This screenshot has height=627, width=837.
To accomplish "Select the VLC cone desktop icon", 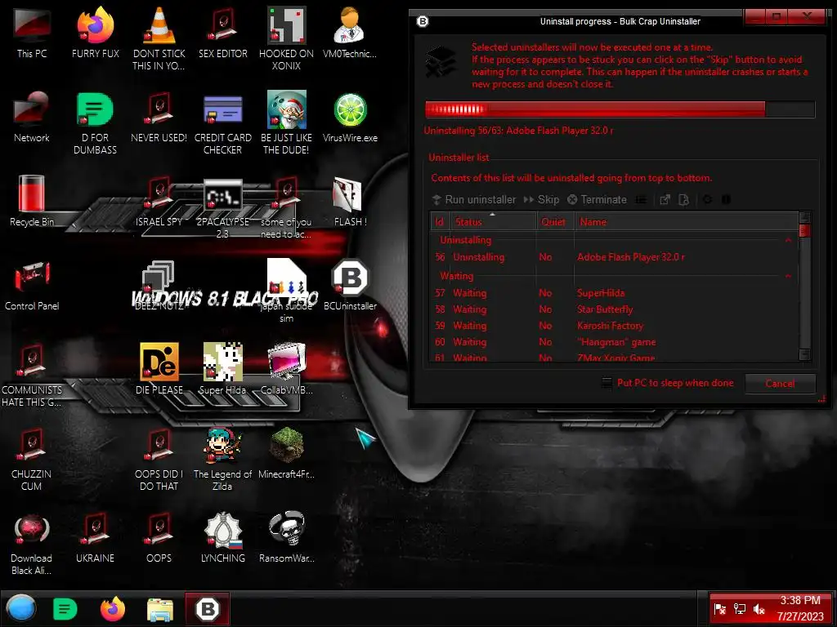I will click(x=159, y=39).
